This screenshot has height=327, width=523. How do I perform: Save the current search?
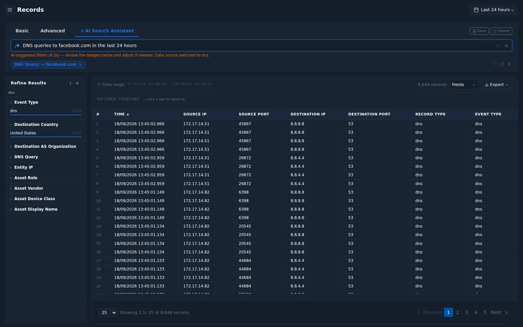coord(479,31)
